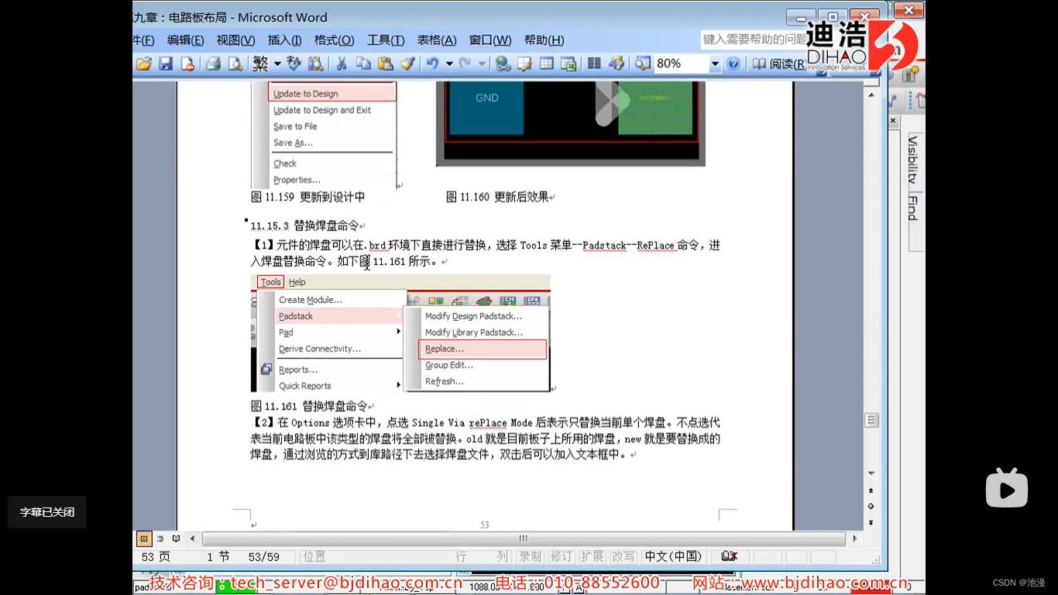Click the 中文(中国) language indicator
The height and width of the screenshot is (595, 1058).
[673, 556]
